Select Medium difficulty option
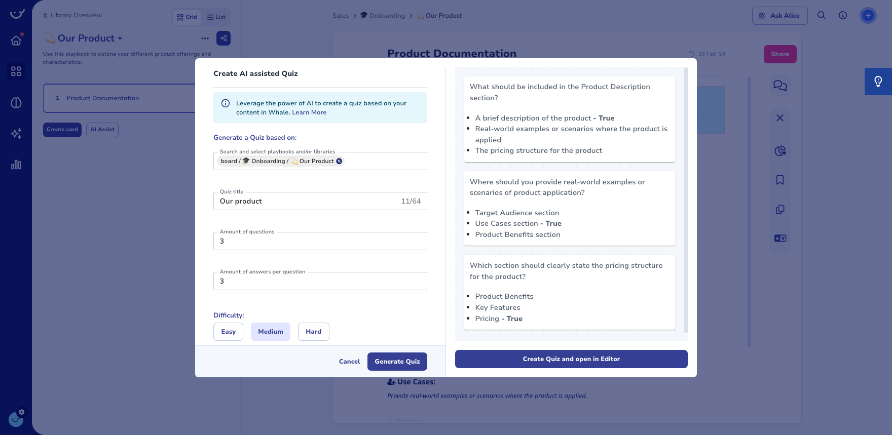Screen dimensions: 892x435 pyautogui.click(x=271, y=332)
